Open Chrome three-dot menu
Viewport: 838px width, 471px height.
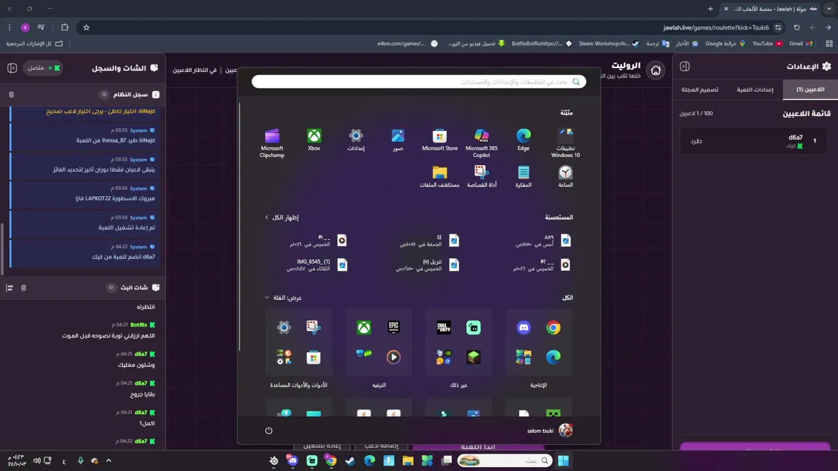coord(10,27)
